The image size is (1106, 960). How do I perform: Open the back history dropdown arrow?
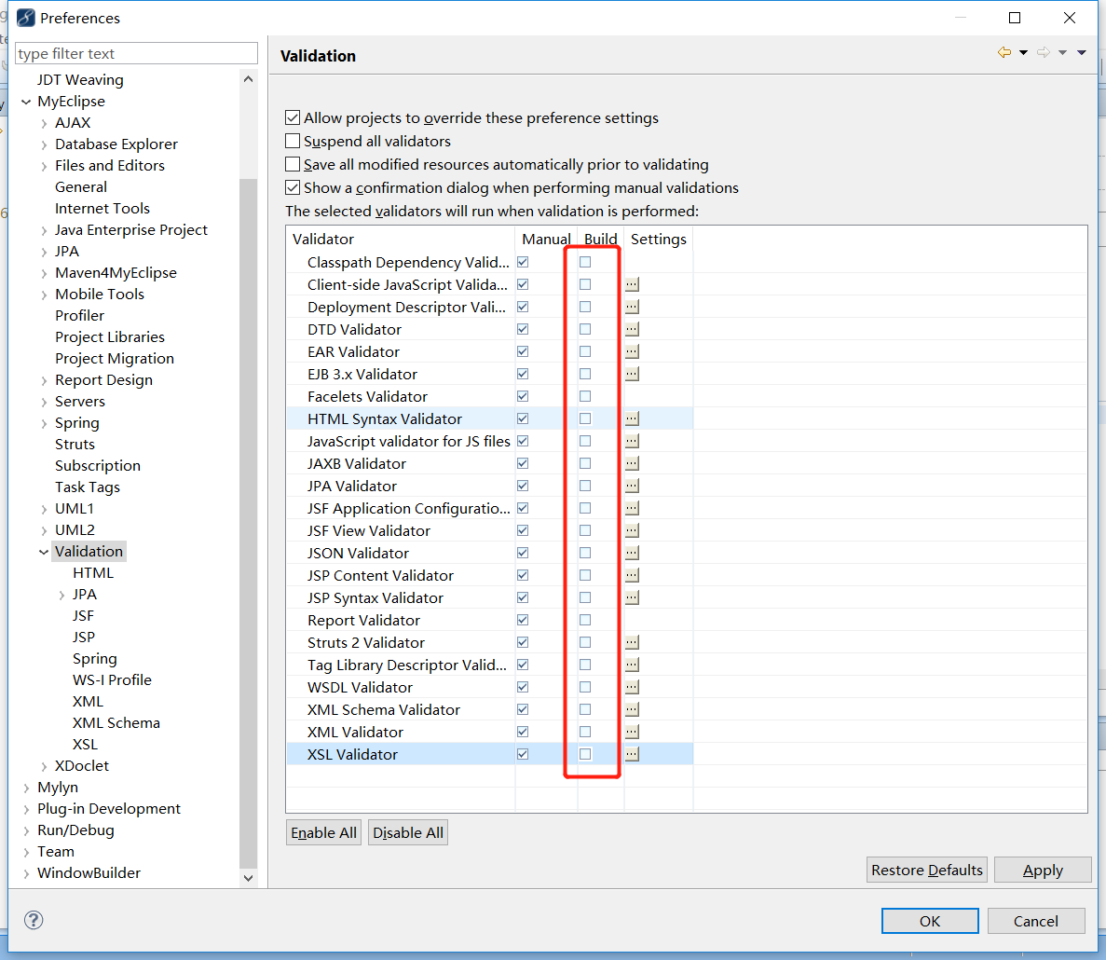[1023, 53]
